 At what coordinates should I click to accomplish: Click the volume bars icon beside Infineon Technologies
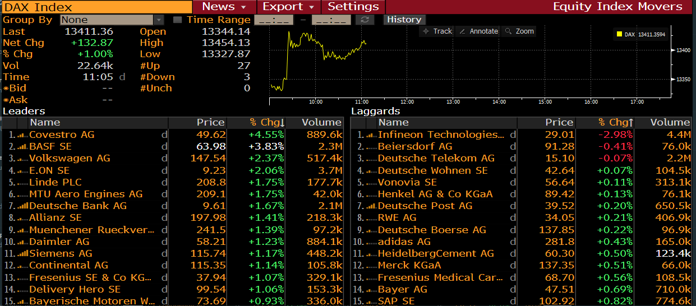tap(371, 135)
